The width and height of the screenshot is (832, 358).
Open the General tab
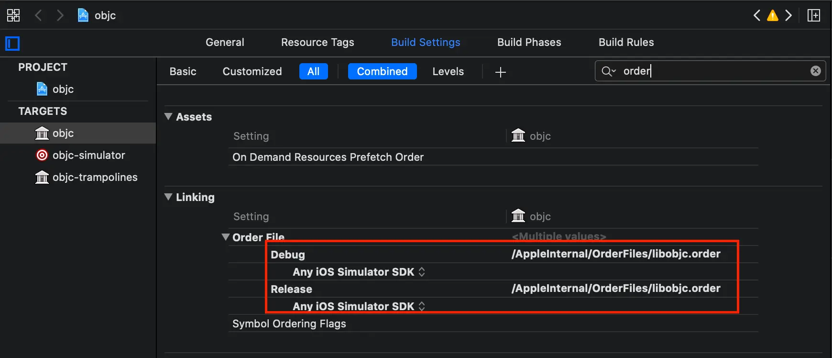tap(225, 42)
